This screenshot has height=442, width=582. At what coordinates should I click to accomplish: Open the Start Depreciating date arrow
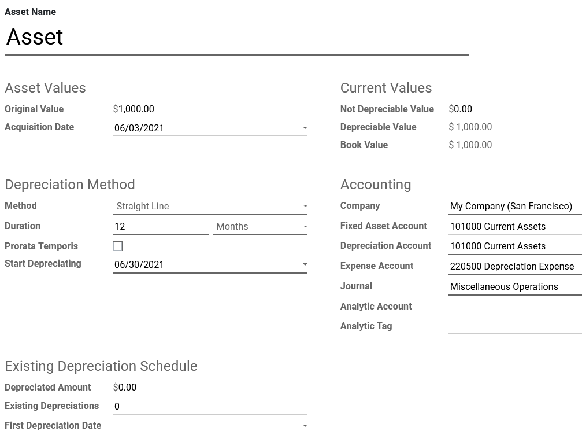305,264
